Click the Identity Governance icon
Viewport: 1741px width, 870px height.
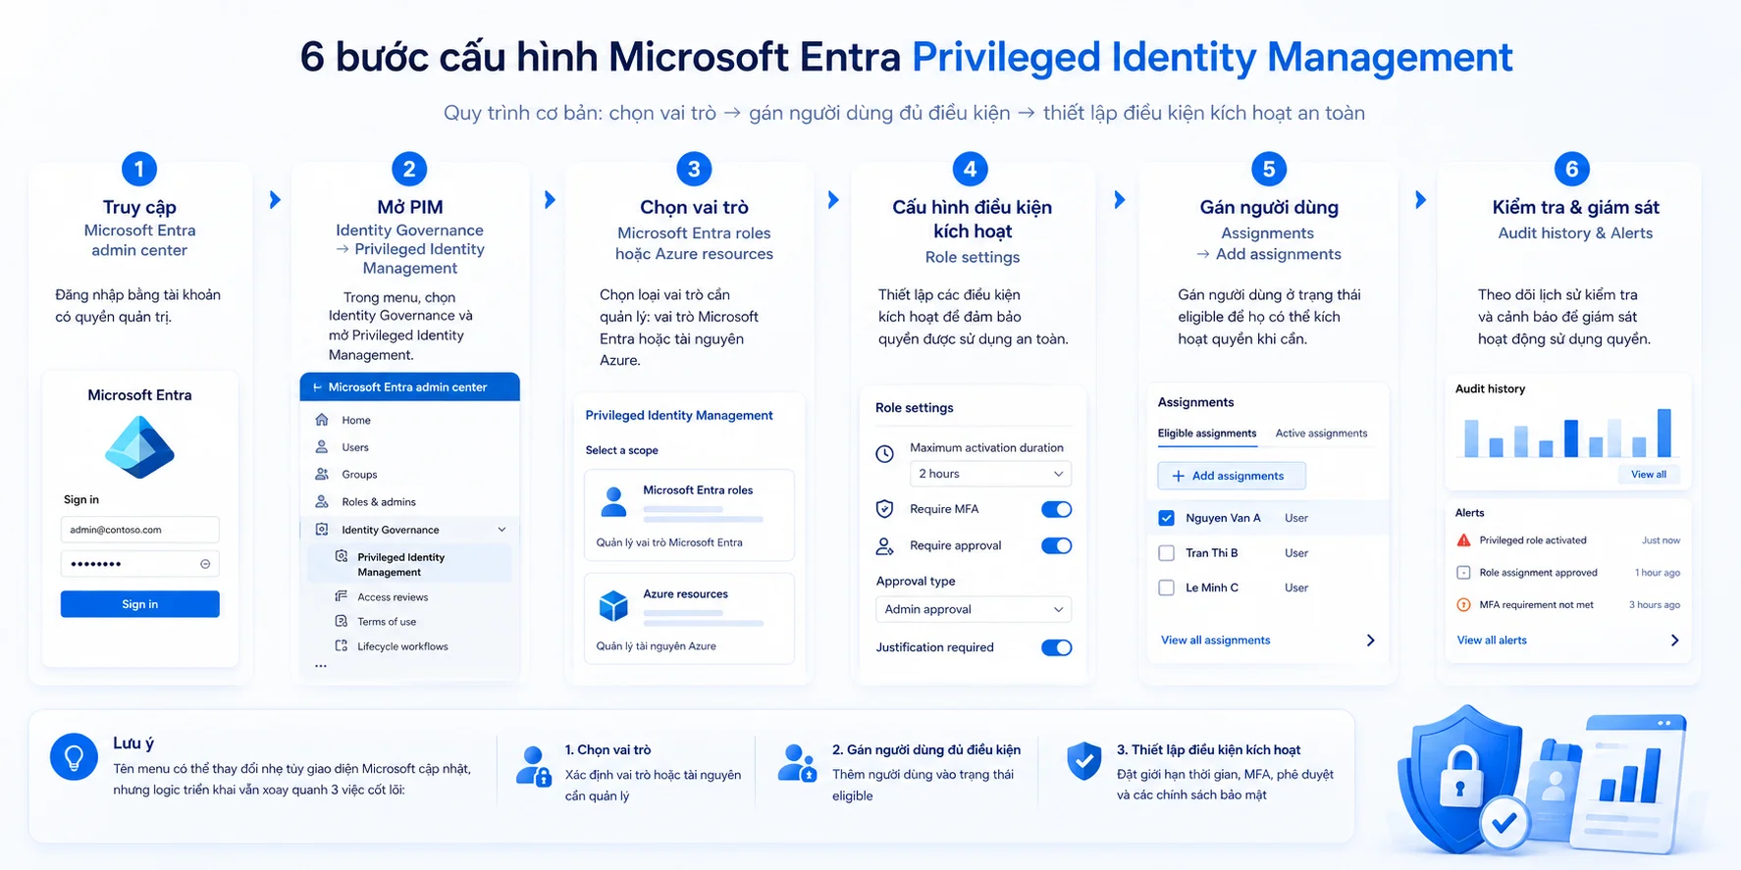[x=322, y=530]
